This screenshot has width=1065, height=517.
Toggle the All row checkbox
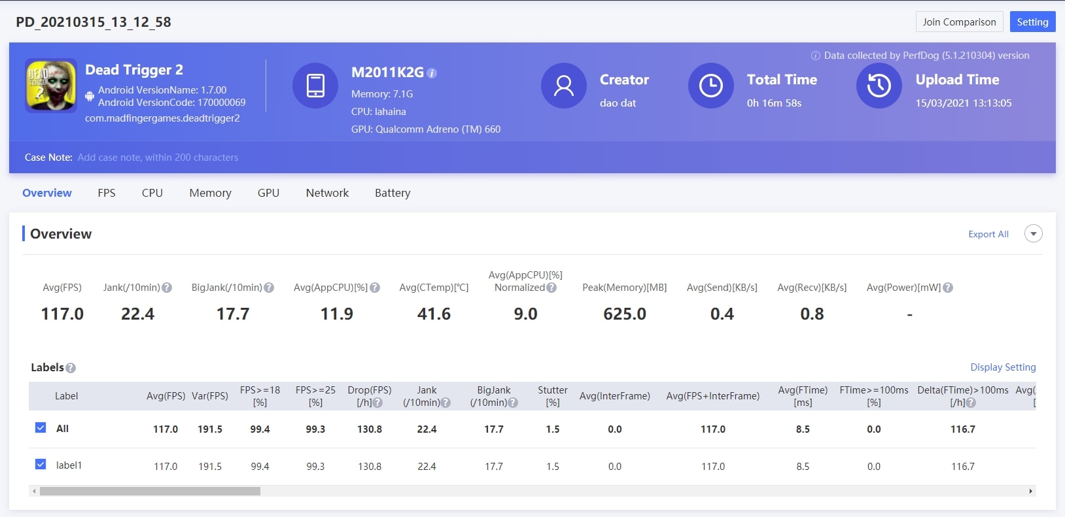[x=41, y=427]
